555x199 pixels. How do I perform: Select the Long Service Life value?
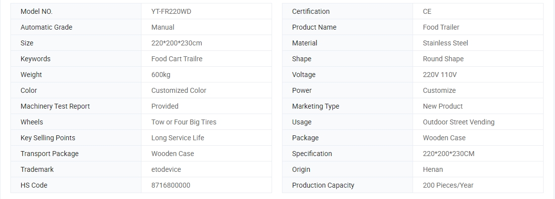pos(178,138)
